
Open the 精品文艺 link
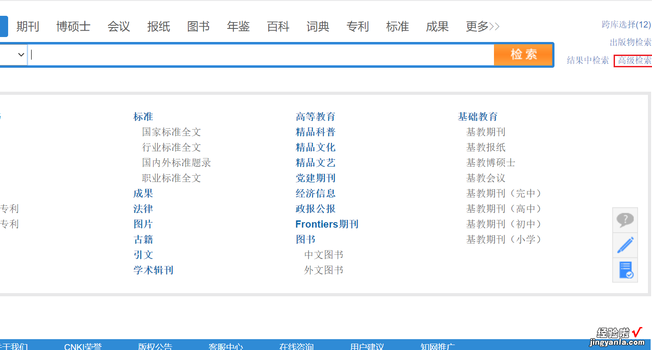tap(316, 163)
